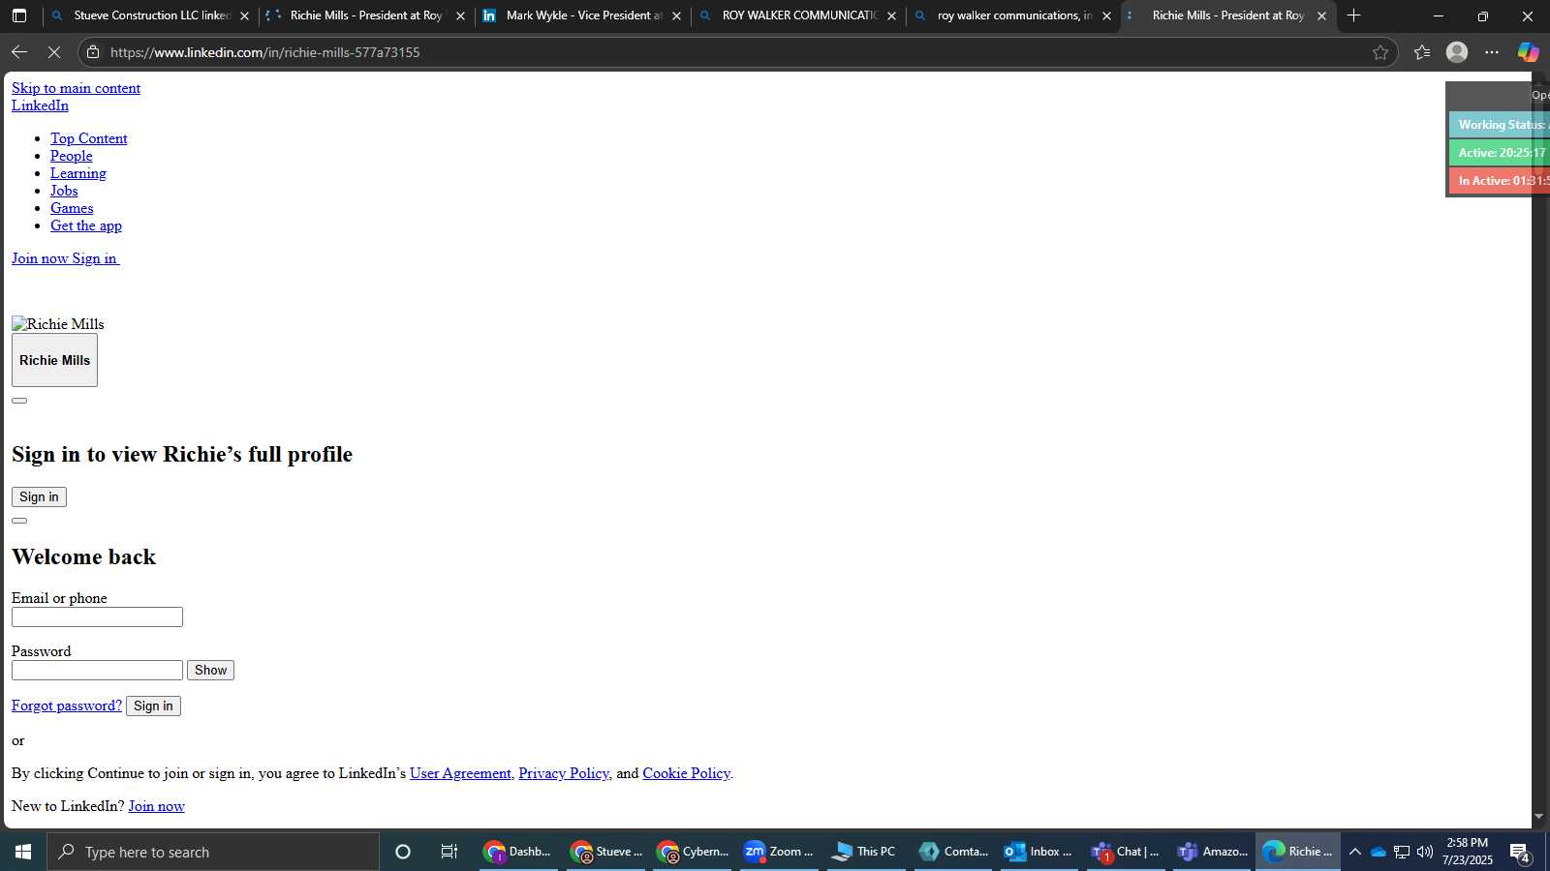Open the Games link
Image resolution: width=1550 pixels, height=871 pixels.
[x=72, y=208]
